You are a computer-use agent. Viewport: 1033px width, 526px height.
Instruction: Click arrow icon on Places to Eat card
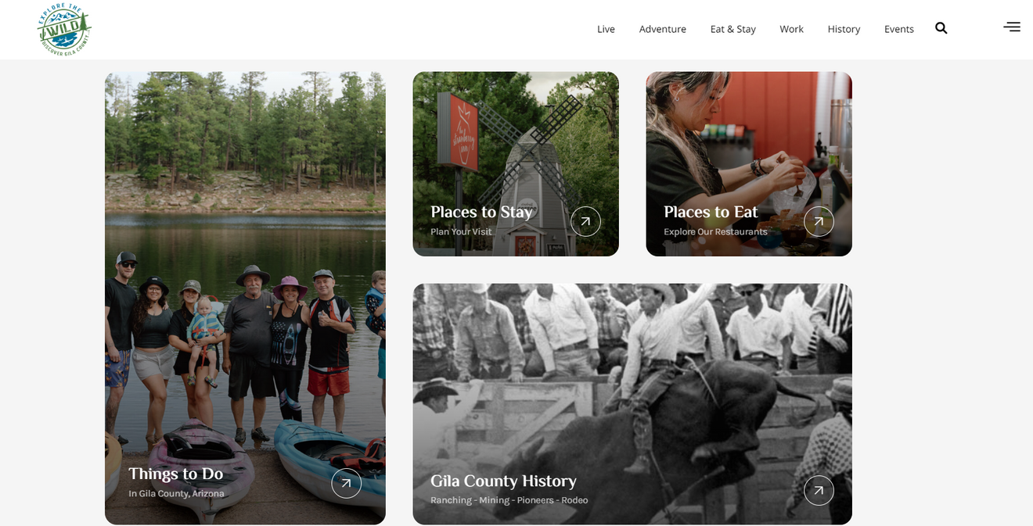(819, 221)
